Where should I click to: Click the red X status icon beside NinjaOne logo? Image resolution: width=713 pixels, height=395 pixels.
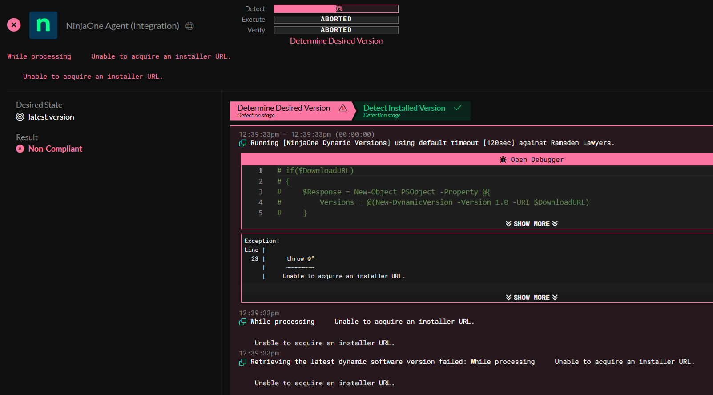pyautogui.click(x=14, y=25)
